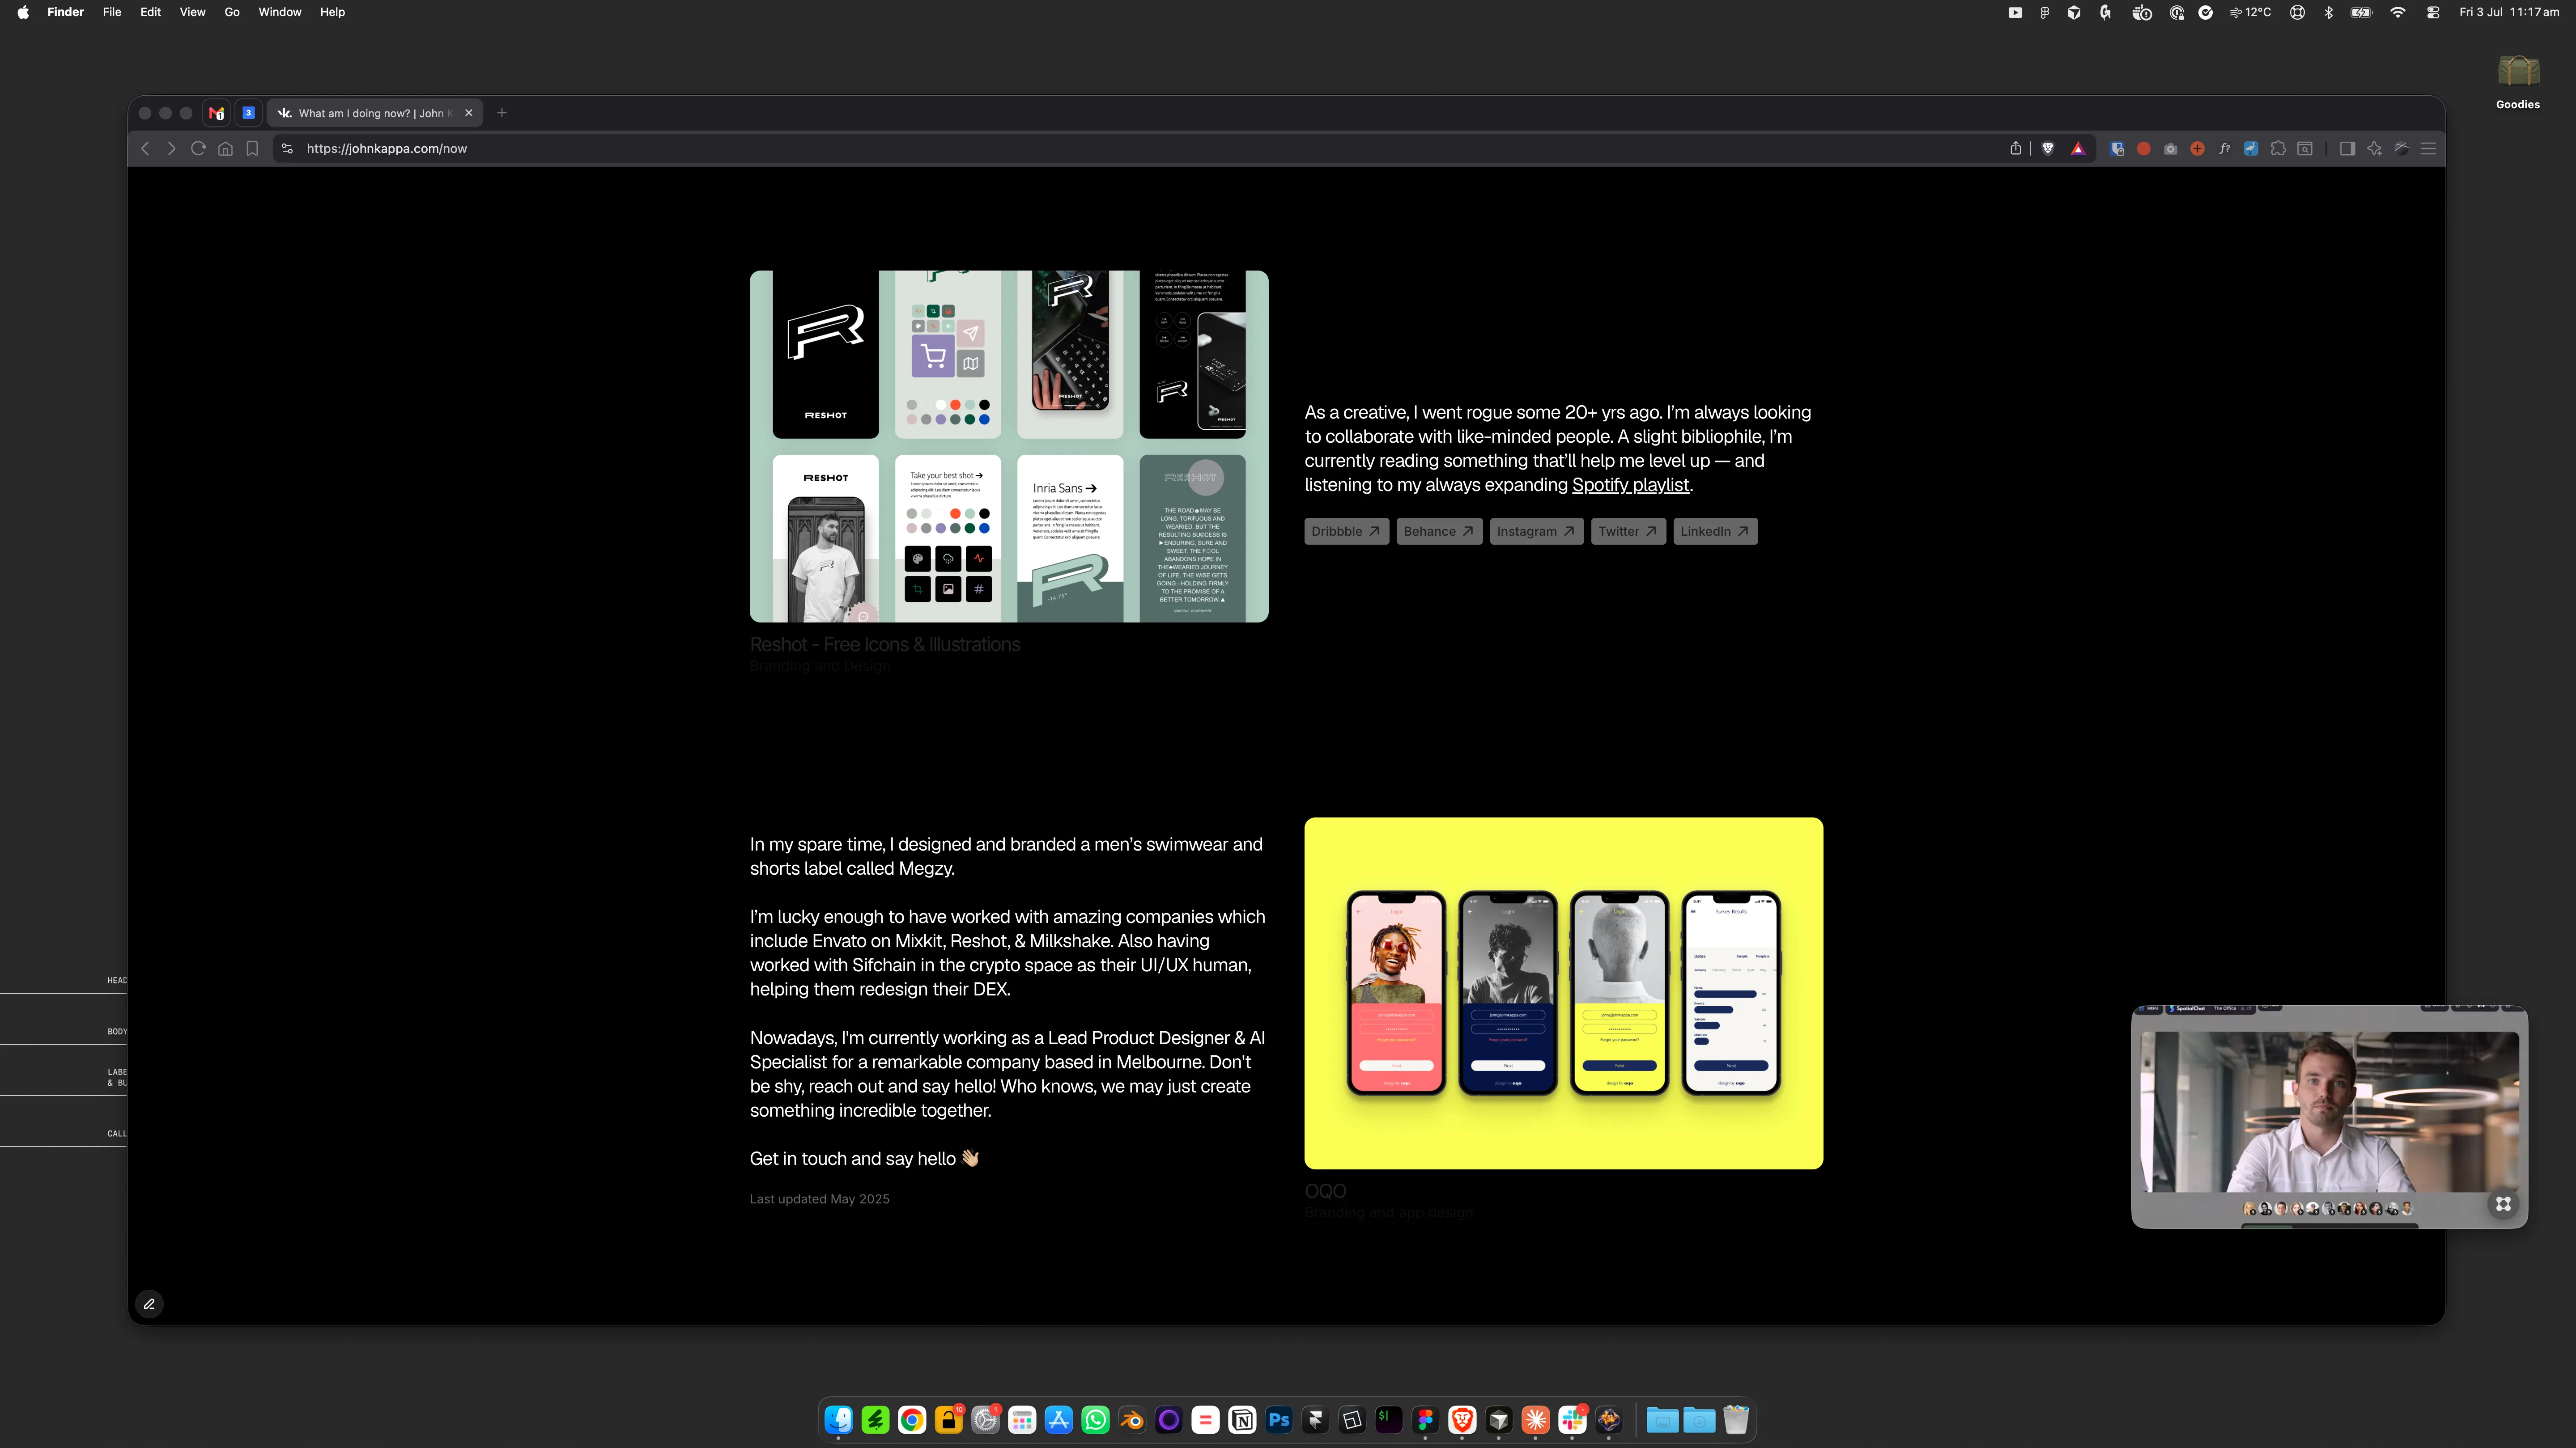Click the blue bird extension icon
Viewport: 2576px width, 1448px height.
tap(2251, 149)
